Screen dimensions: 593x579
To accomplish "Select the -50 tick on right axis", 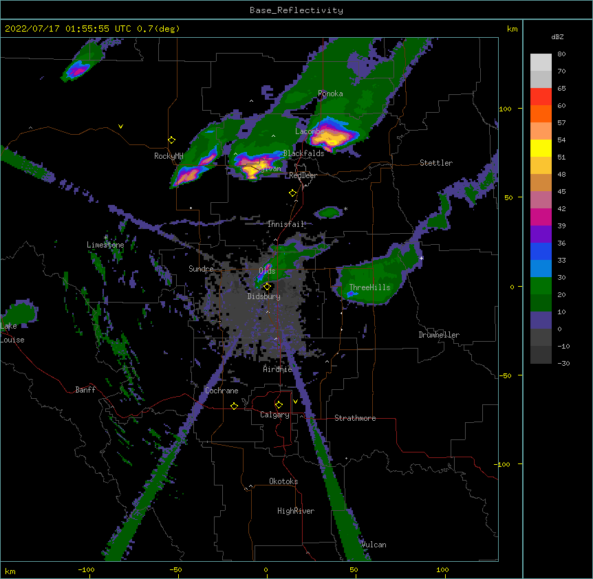I will pyautogui.click(x=505, y=375).
